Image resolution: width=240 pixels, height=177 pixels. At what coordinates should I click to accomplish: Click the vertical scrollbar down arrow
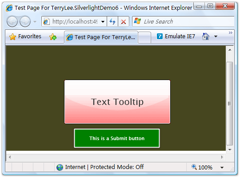[x=230, y=149]
